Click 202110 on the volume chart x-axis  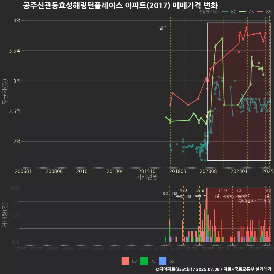tap(223, 248)
